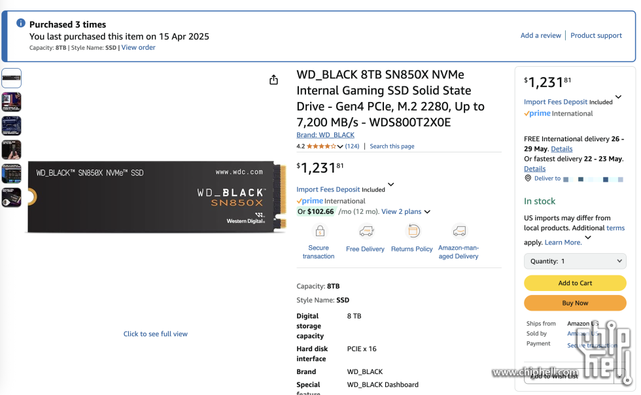Viewport: 641px width, 395px height.
Task: Click the In stock status text
Action: [540, 201]
